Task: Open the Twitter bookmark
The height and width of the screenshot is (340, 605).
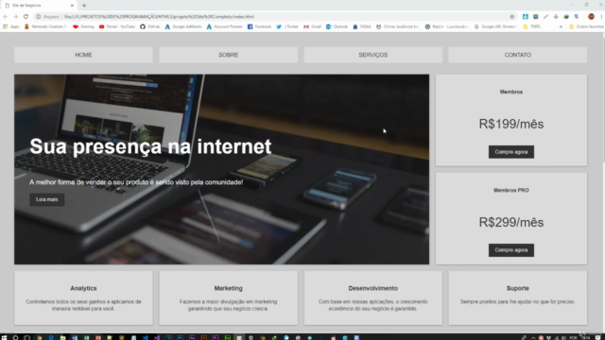Action: point(287,26)
